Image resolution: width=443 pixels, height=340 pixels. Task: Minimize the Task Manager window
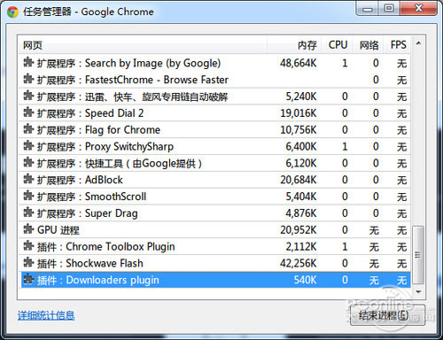[367, 8]
